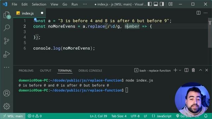Click the editor vertical scrollbar
Viewport: 212px width, 119px height.
(x=210, y=32)
